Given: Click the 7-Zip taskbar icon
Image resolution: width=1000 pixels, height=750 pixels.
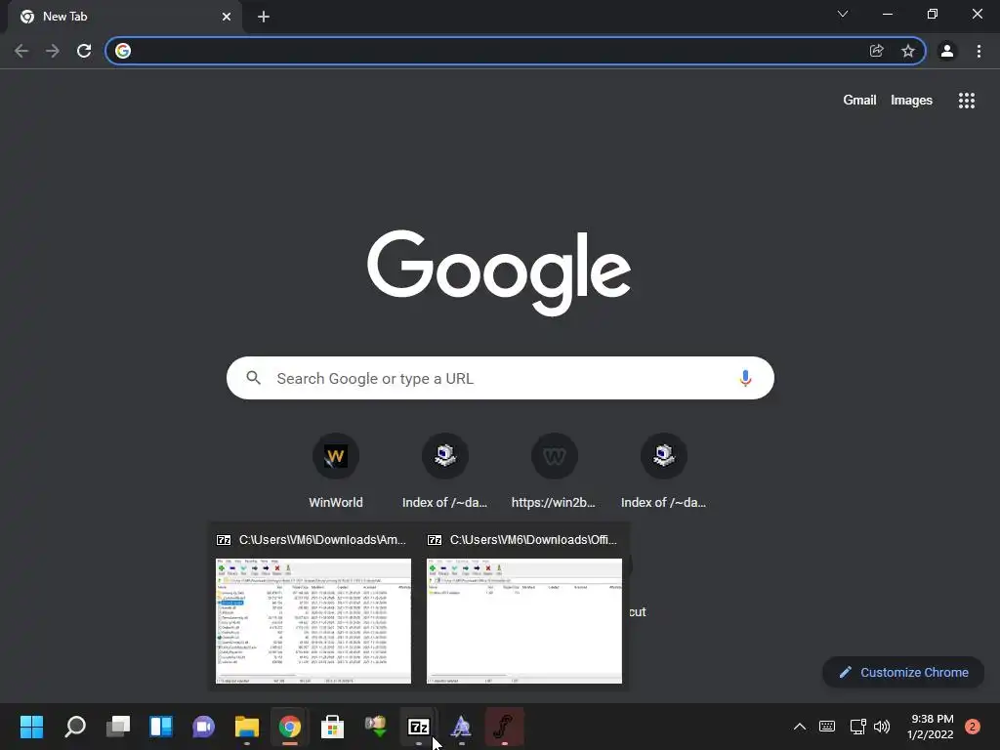Looking at the screenshot, I should point(418,727).
